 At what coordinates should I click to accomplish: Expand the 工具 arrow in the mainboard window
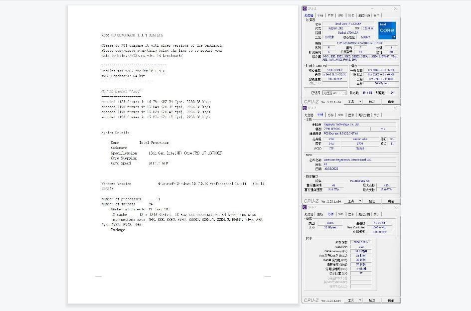pyautogui.click(x=360, y=201)
